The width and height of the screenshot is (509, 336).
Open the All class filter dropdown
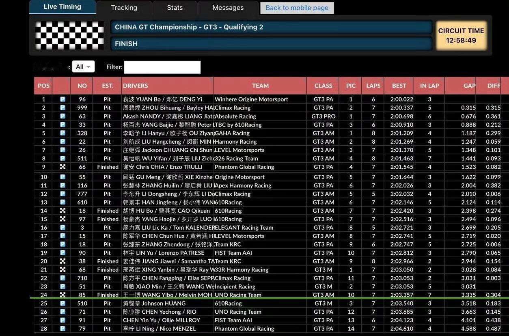(83, 67)
